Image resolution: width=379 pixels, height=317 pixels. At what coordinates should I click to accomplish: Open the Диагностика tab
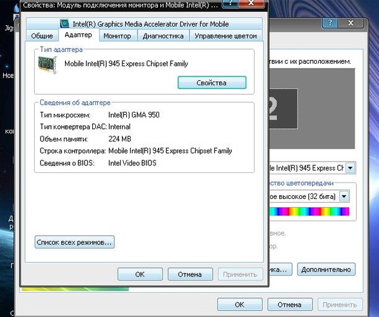tap(163, 36)
